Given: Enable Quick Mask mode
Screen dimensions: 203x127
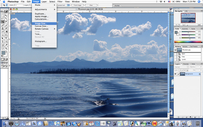Looking at the screenshot, I should (6, 59).
